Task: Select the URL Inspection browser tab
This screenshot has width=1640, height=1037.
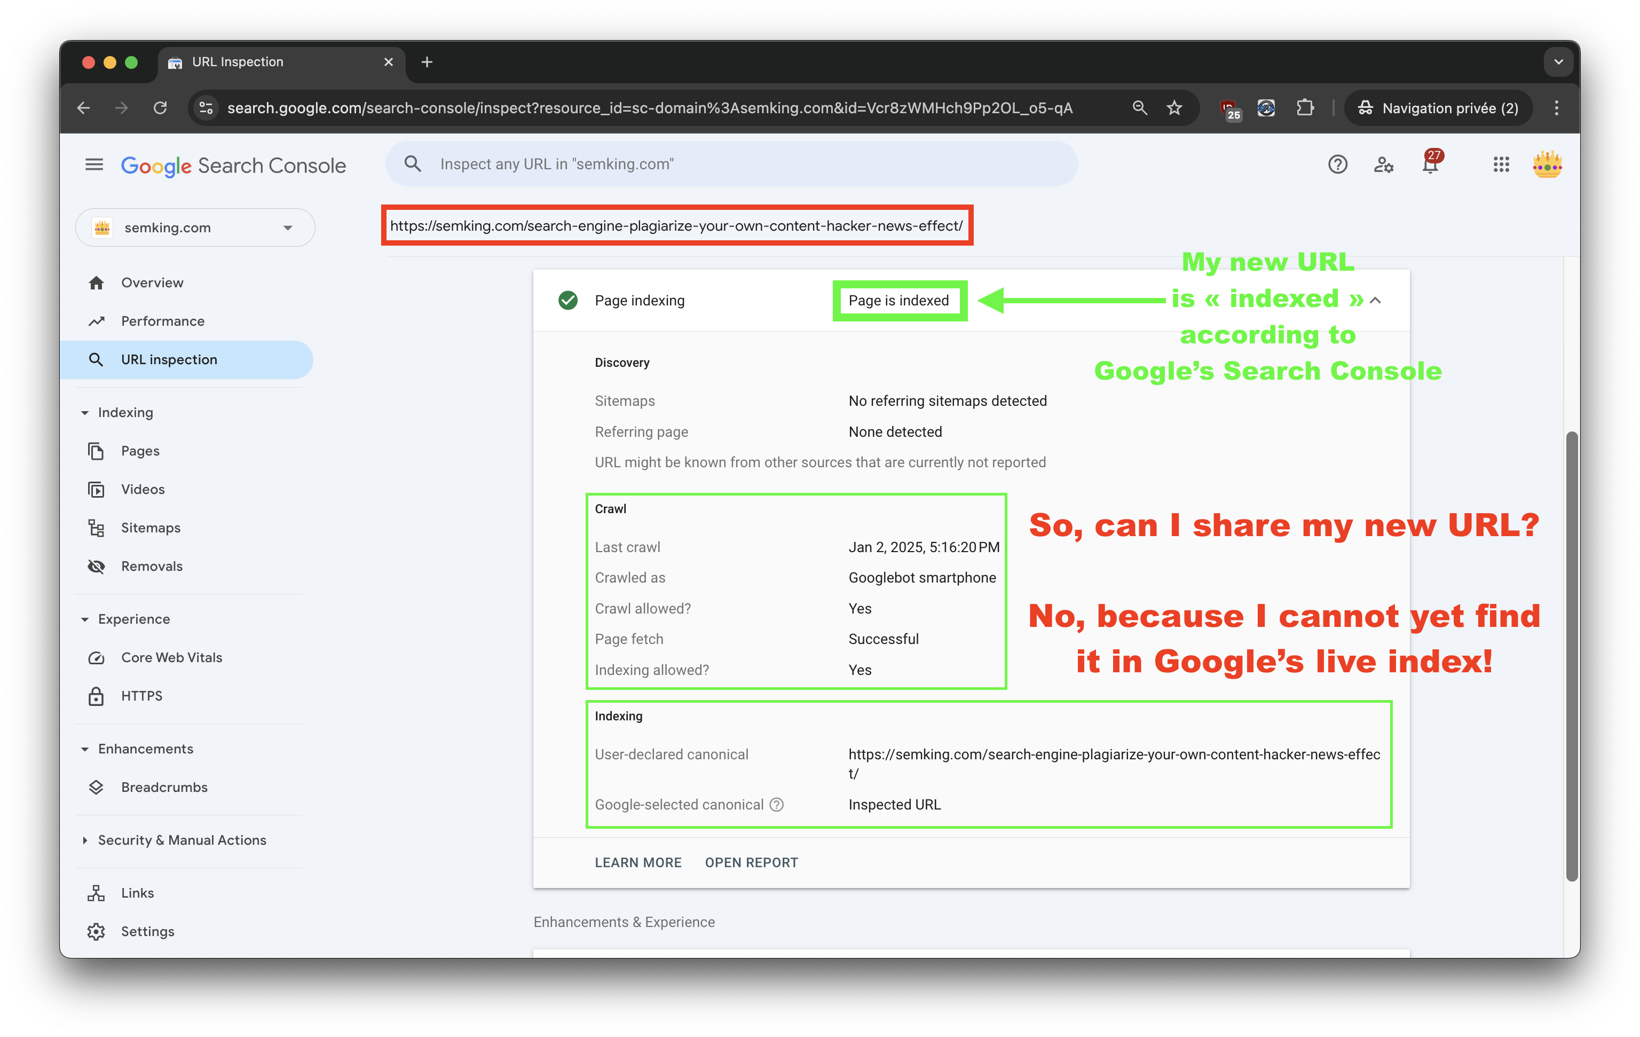Action: pos(281,62)
